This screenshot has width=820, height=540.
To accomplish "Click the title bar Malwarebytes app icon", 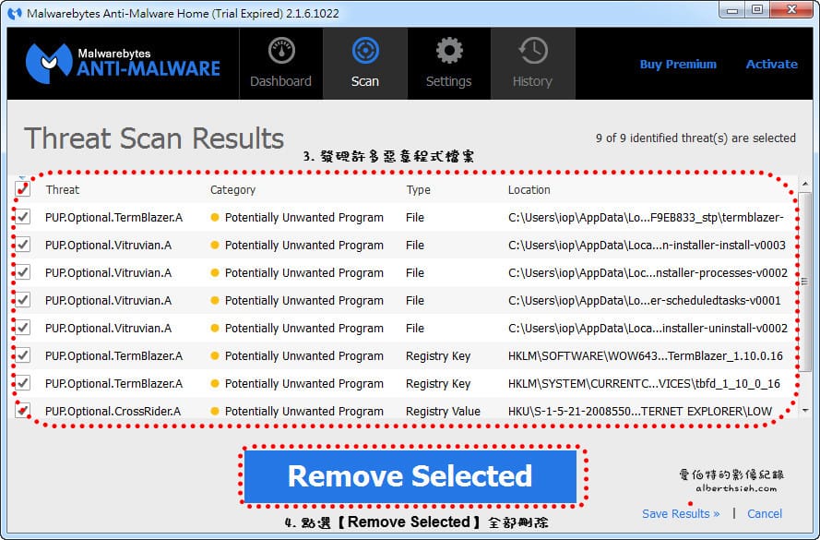I will pyautogui.click(x=15, y=13).
